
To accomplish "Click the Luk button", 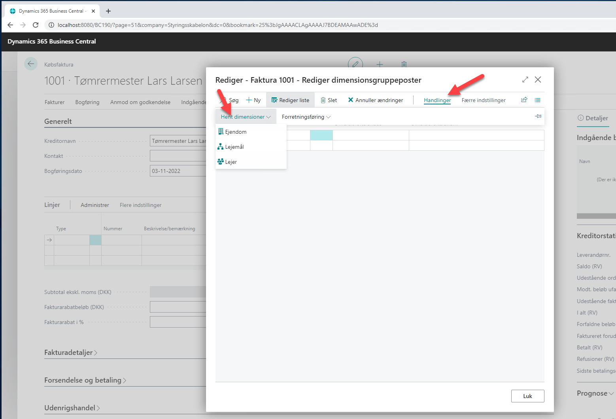I will tap(527, 396).
